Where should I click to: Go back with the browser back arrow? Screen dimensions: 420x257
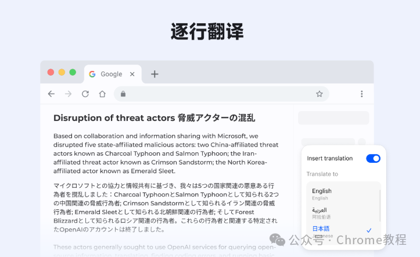51,94
